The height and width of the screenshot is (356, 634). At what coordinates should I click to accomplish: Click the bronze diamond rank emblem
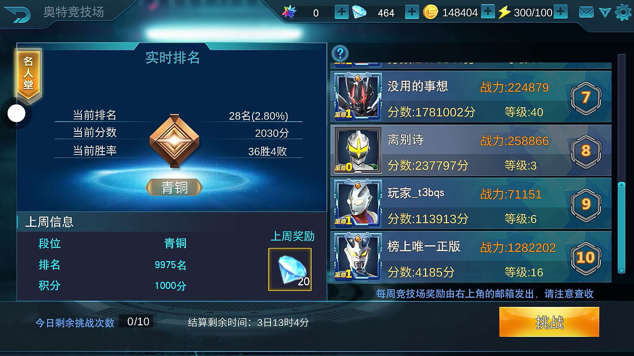[174, 140]
